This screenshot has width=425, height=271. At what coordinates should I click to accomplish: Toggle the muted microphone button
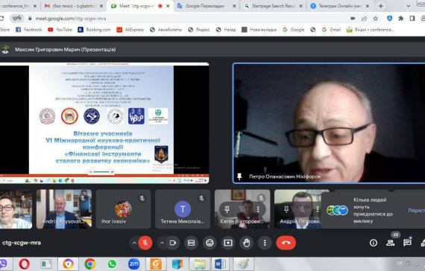(145, 243)
